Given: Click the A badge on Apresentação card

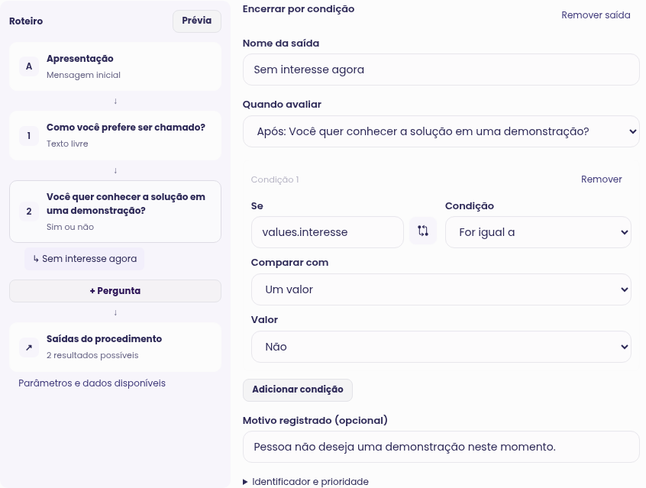Looking at the screenshot, I should pos(29,66).
